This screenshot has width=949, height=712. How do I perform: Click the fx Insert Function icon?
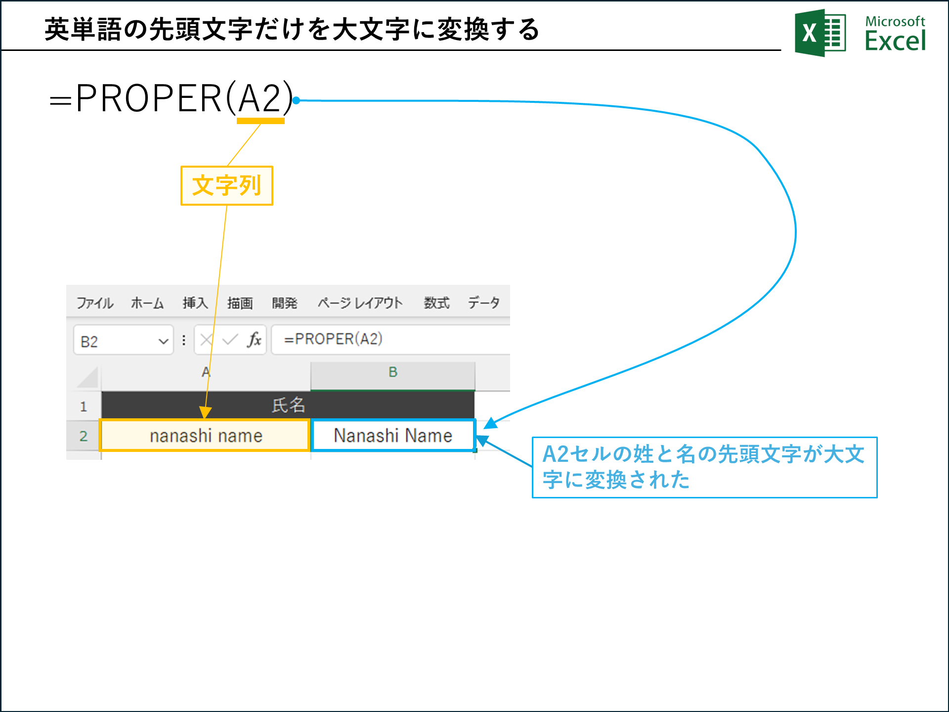pyautogui.click(x=255, y=339)
